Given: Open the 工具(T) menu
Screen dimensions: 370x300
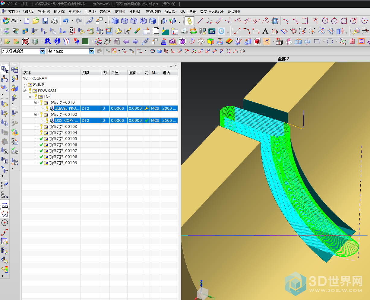Looking at the screenshot, I should (x=90, y=11).
